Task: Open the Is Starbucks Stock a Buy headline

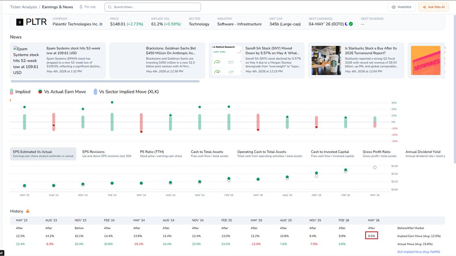Action: [371, 51]
